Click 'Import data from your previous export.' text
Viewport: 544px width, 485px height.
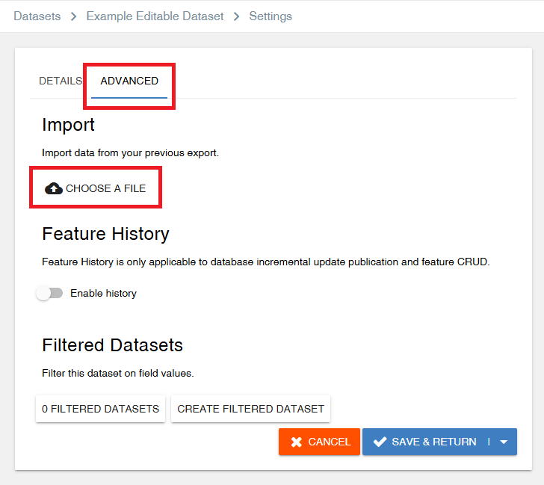(x=131, y=152)
